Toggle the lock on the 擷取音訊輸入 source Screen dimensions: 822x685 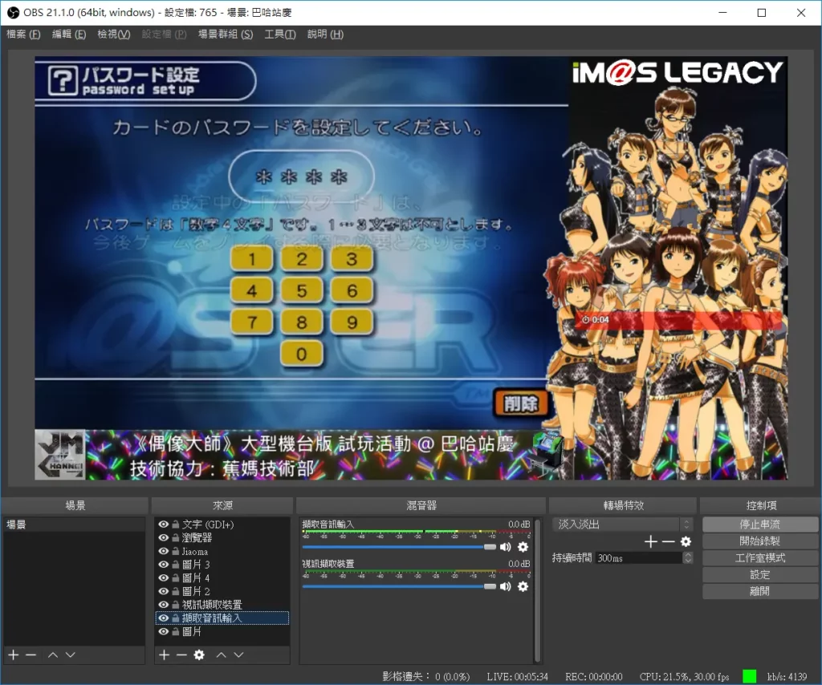click(176, 618)
